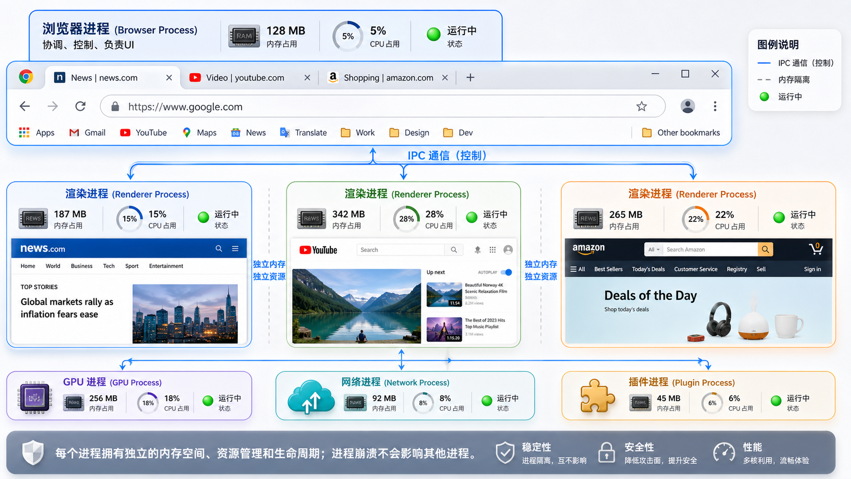851x479 pixels.
Task: Click the YouTube Search input field
Action: point(401,249)
